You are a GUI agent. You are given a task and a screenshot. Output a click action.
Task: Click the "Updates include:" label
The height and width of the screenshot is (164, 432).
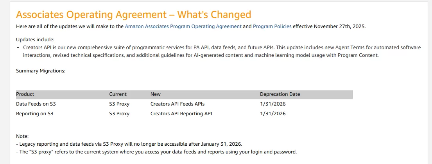click(35, 40)
